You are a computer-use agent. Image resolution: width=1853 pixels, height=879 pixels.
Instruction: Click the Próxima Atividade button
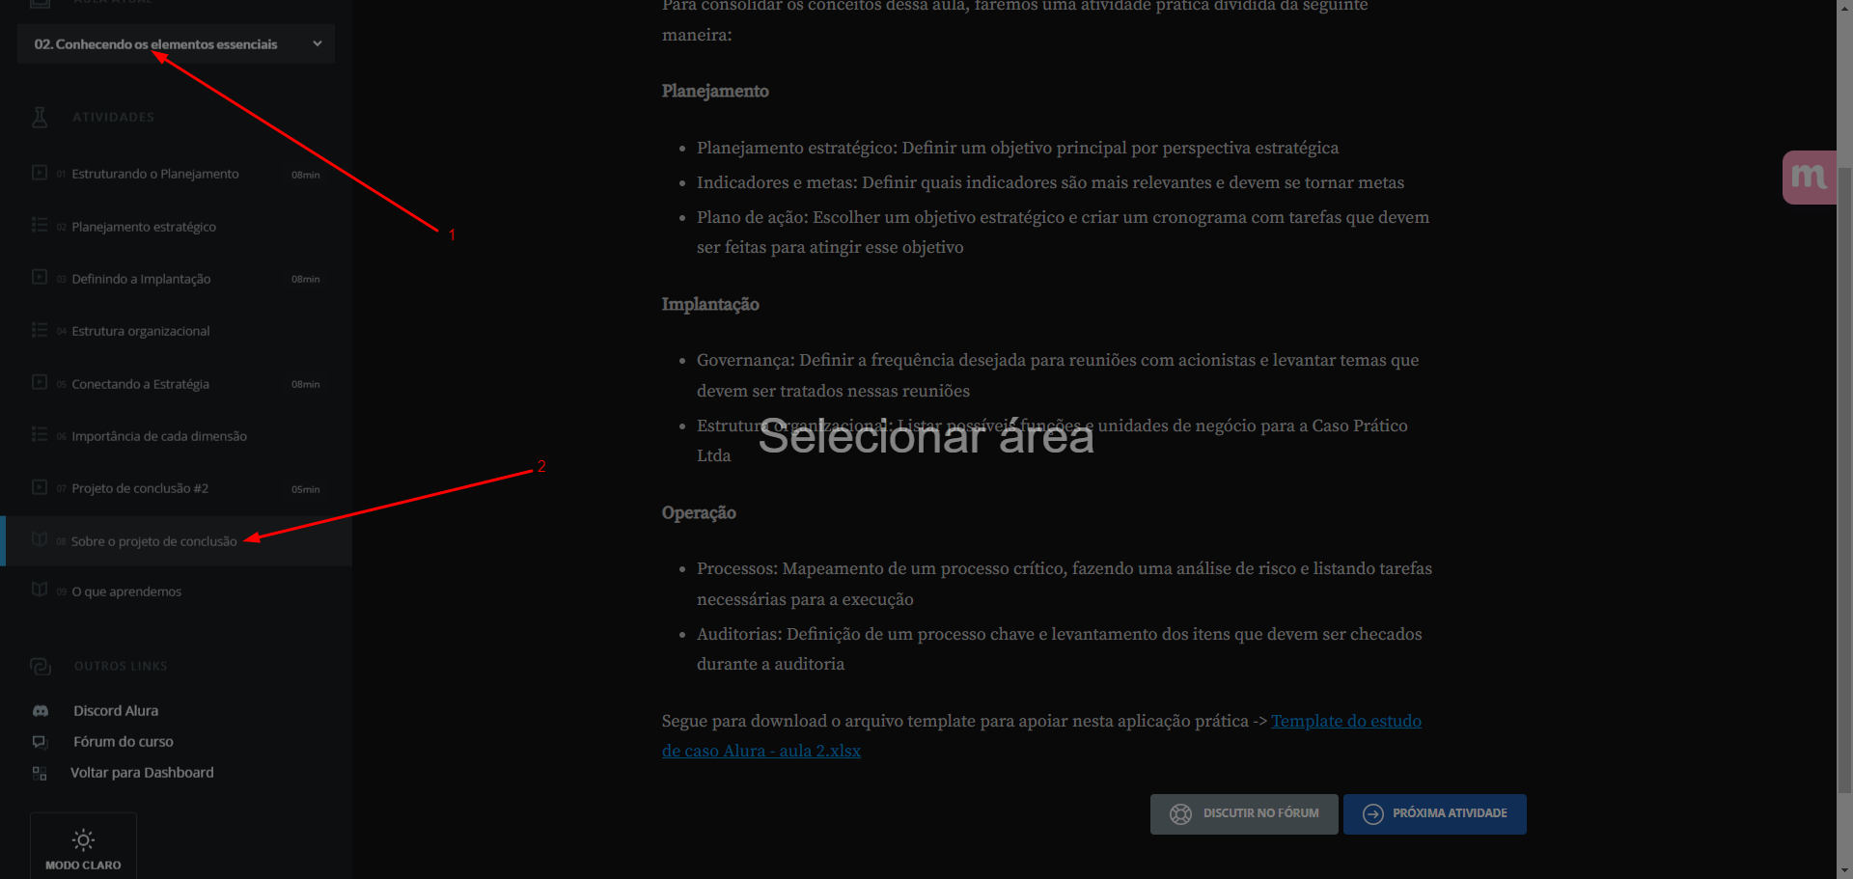[x=1435, y=814]
